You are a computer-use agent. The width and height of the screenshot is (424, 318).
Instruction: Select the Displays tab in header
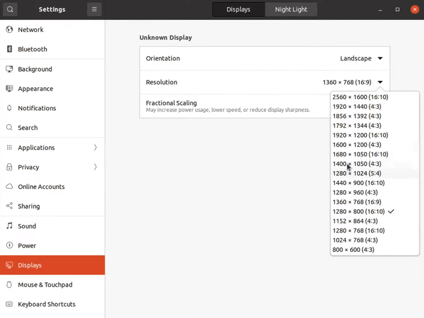[x=238, y=9]
